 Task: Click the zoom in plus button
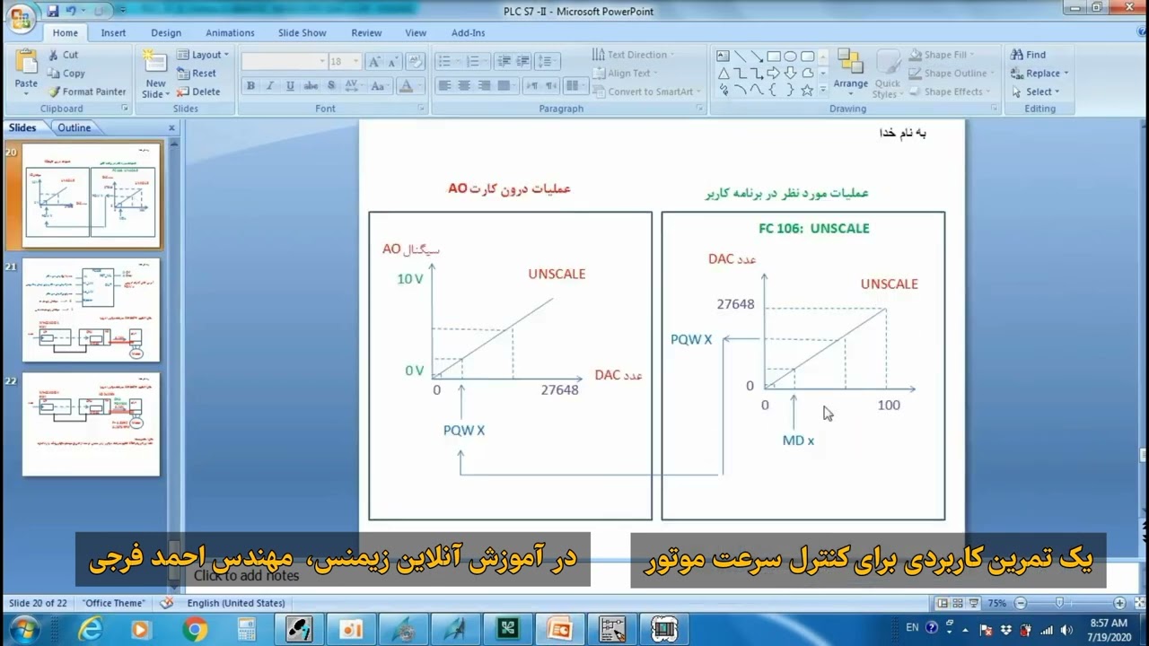click(x=1119, y=603)
